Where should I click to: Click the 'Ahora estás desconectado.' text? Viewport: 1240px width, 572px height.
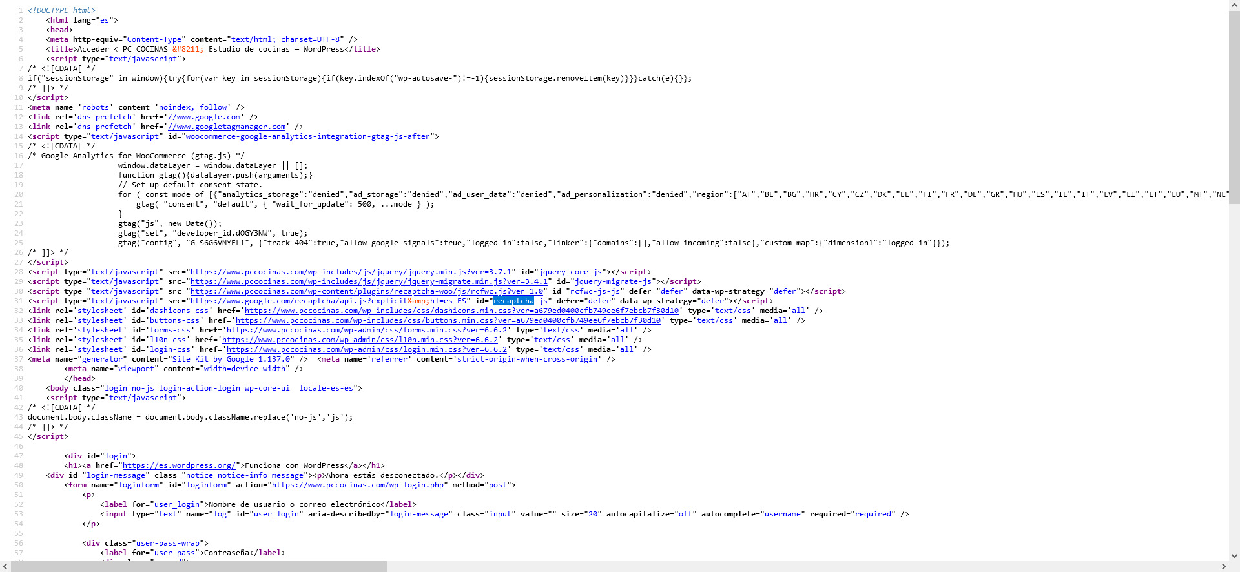click(x=382, y=475)
